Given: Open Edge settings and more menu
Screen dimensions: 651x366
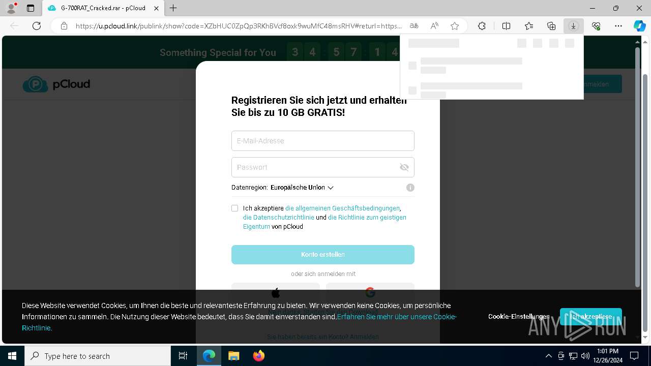Looking at the screenshot, I should (618, 26).
